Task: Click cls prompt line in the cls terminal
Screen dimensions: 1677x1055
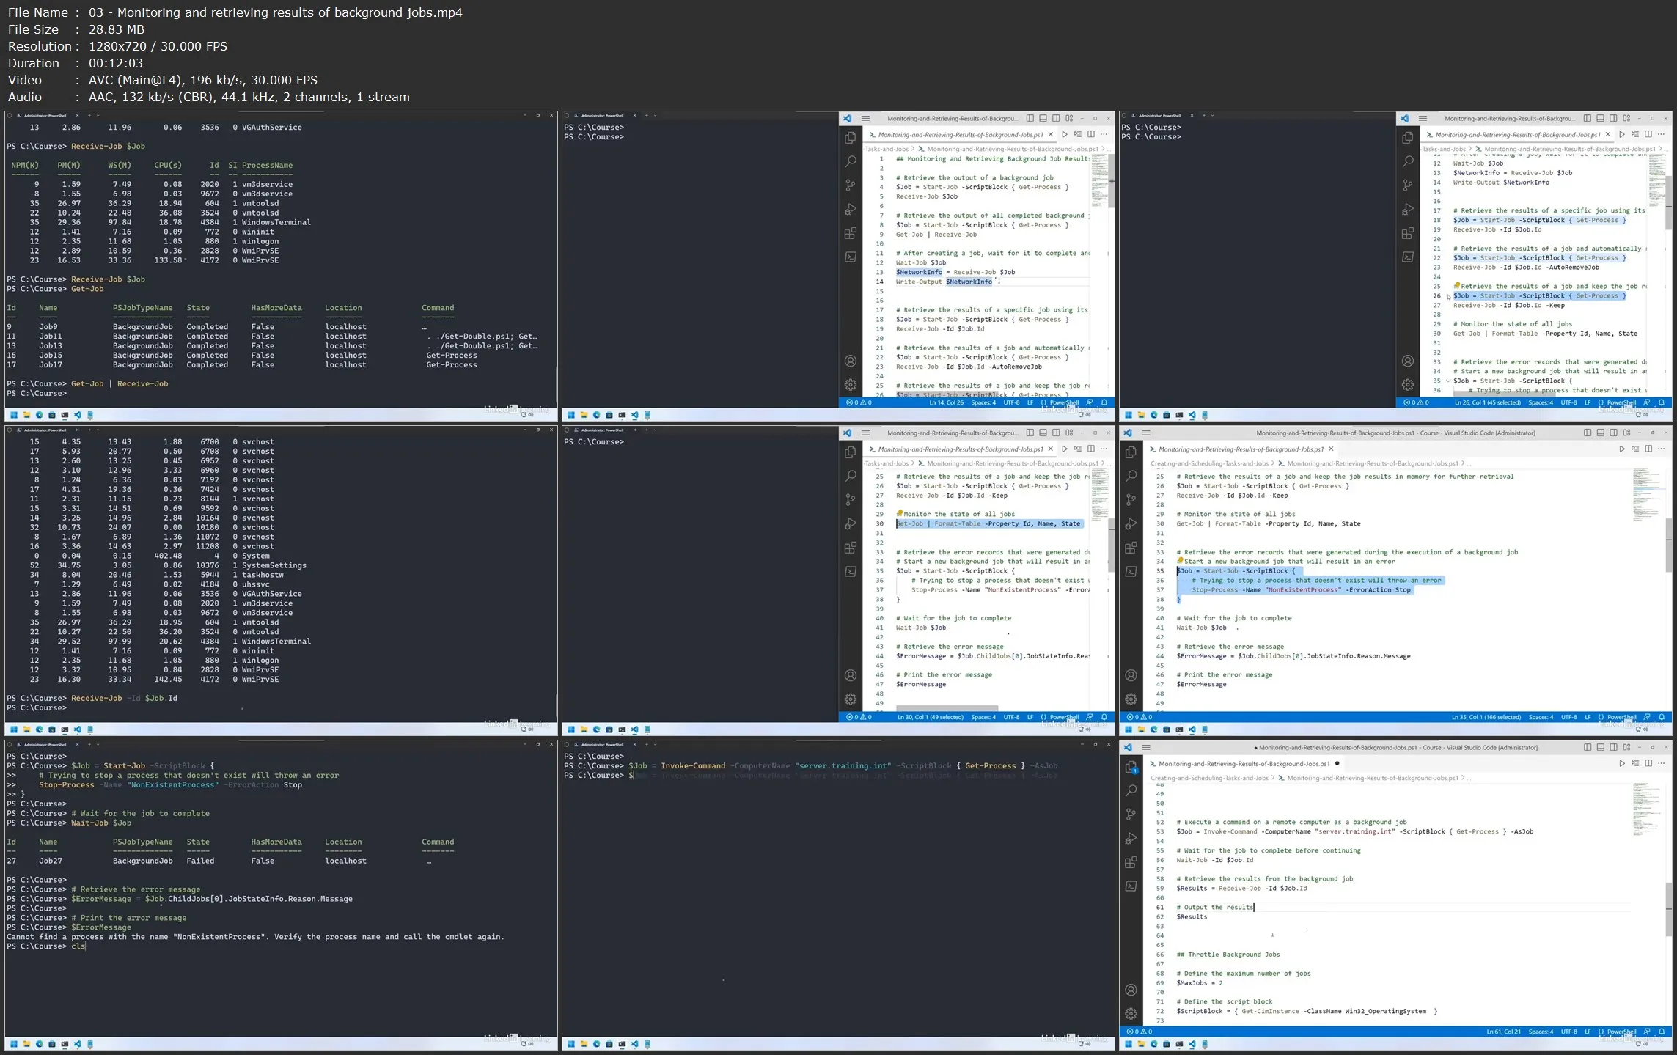Action: coord(46,946)
